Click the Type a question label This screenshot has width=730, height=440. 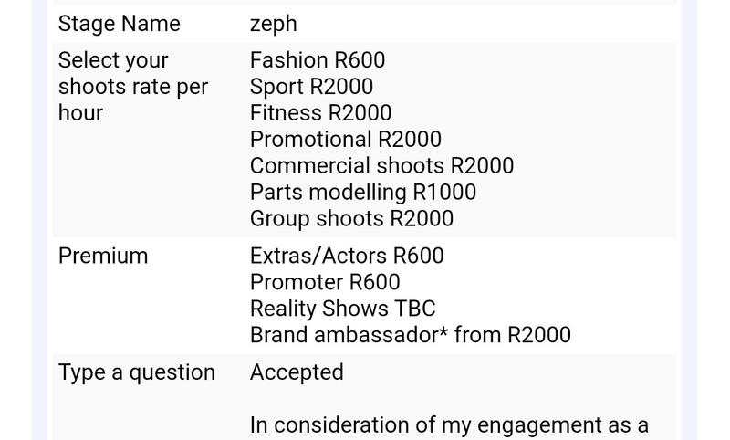click(x=137, y=372)
